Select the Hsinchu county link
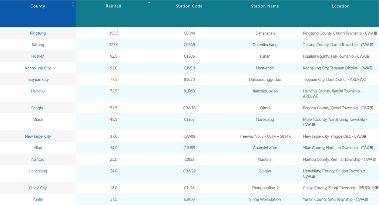The height and width of the screenshot is (205, 379). pyautogui.click(x=38, y=91)
